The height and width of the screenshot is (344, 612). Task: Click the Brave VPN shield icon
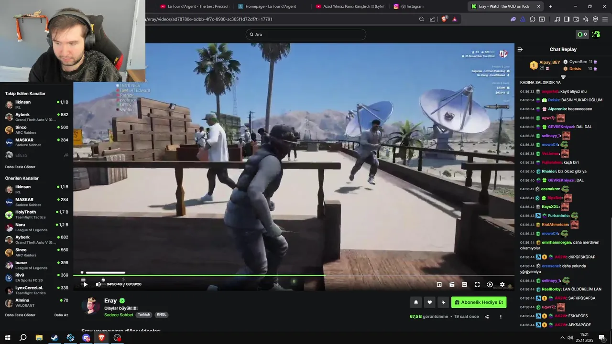coord(595,19)
